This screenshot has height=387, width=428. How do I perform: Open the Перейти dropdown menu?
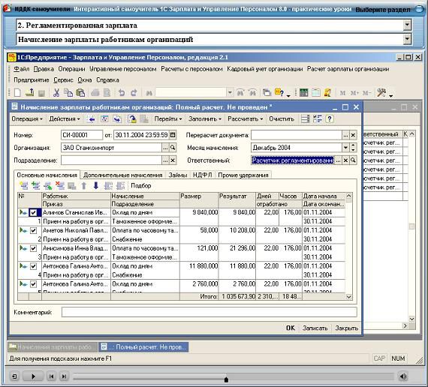[x=168, y=119]
